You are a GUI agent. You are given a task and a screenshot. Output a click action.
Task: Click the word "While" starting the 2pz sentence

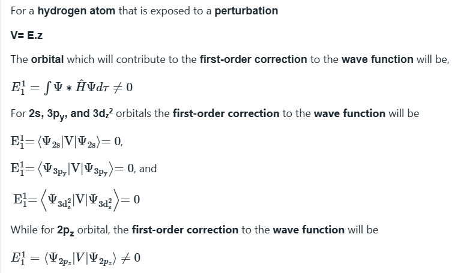tap(25, 229)
